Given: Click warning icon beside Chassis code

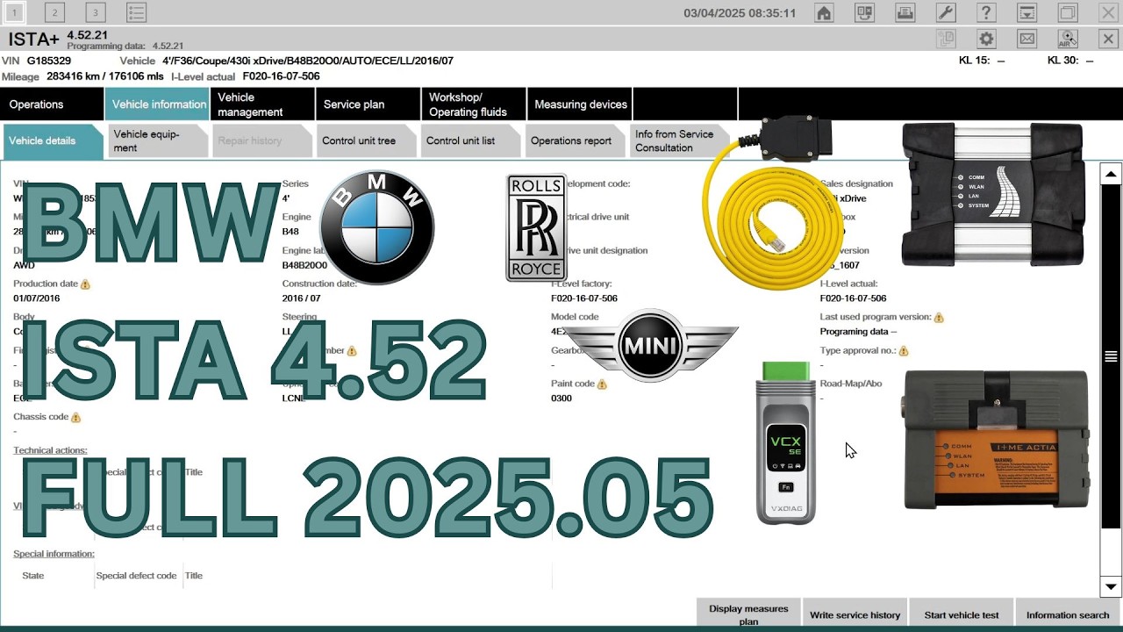Looking at the screenshot, I should pos(75,418).
